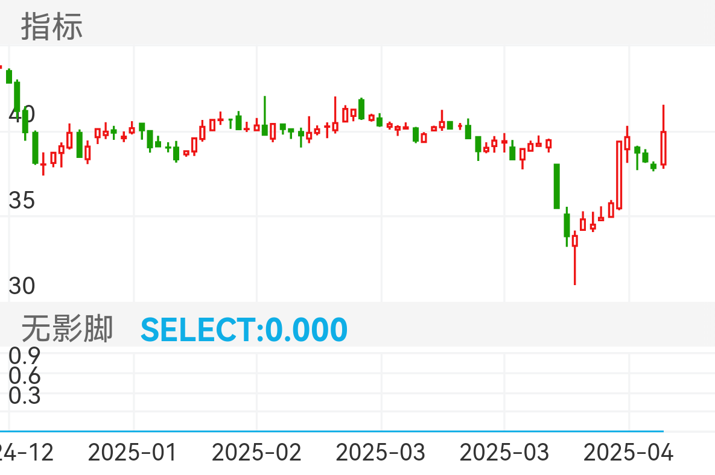
Task: Click the price axis label 40
Action: click(x=22, y=114)
